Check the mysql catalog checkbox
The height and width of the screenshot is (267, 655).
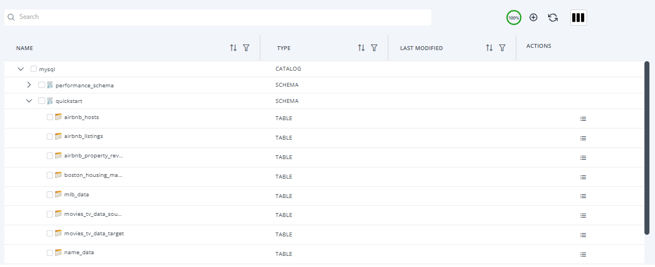click(34, 69)
